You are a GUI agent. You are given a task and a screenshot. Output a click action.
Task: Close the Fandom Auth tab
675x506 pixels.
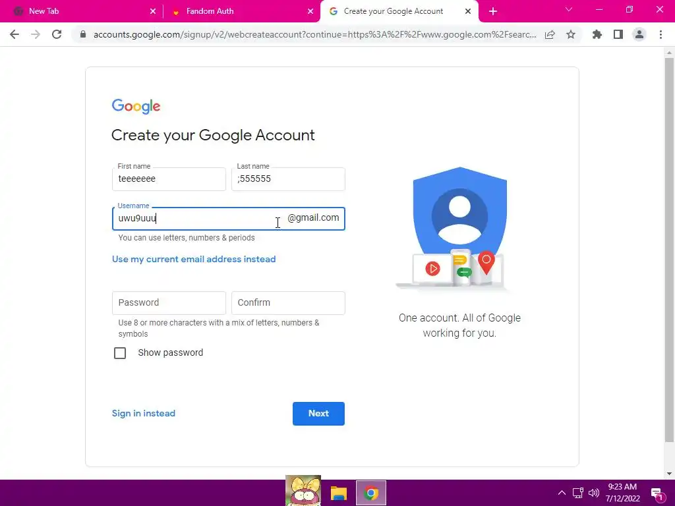pos(310,12)
